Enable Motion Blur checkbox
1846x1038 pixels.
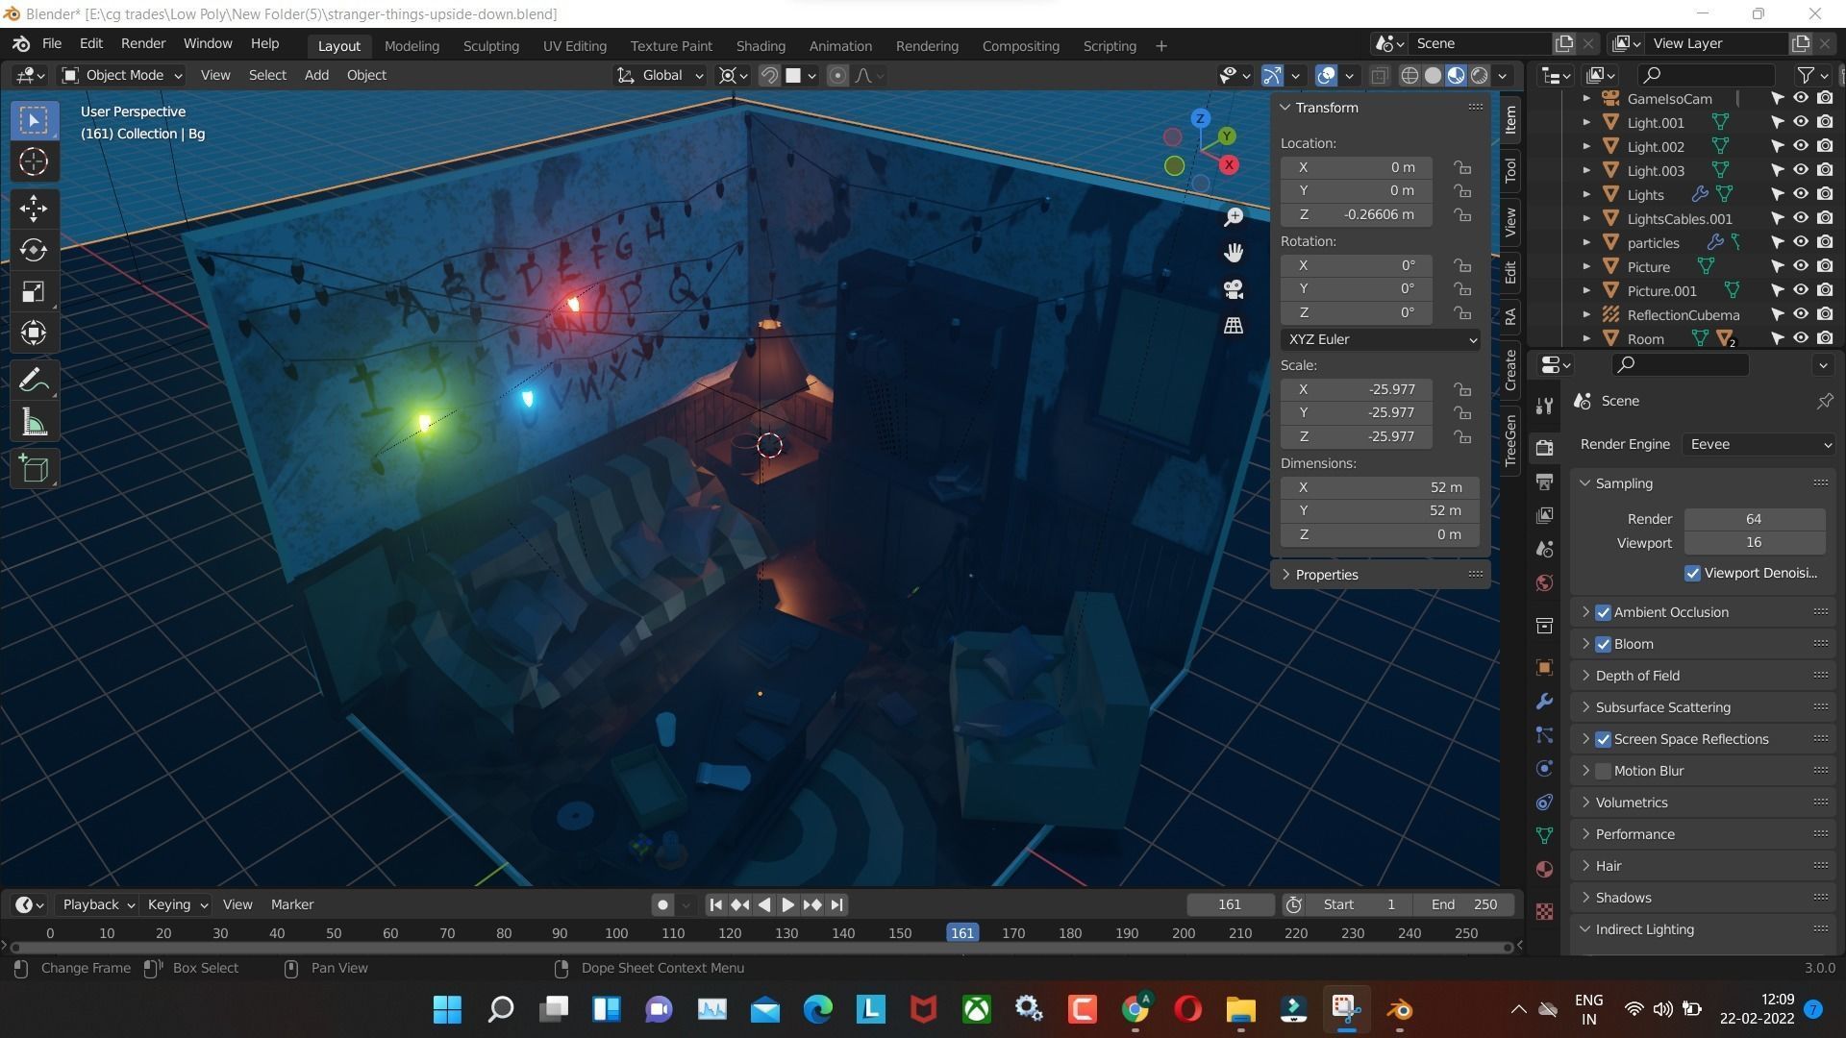point(1603,771)
